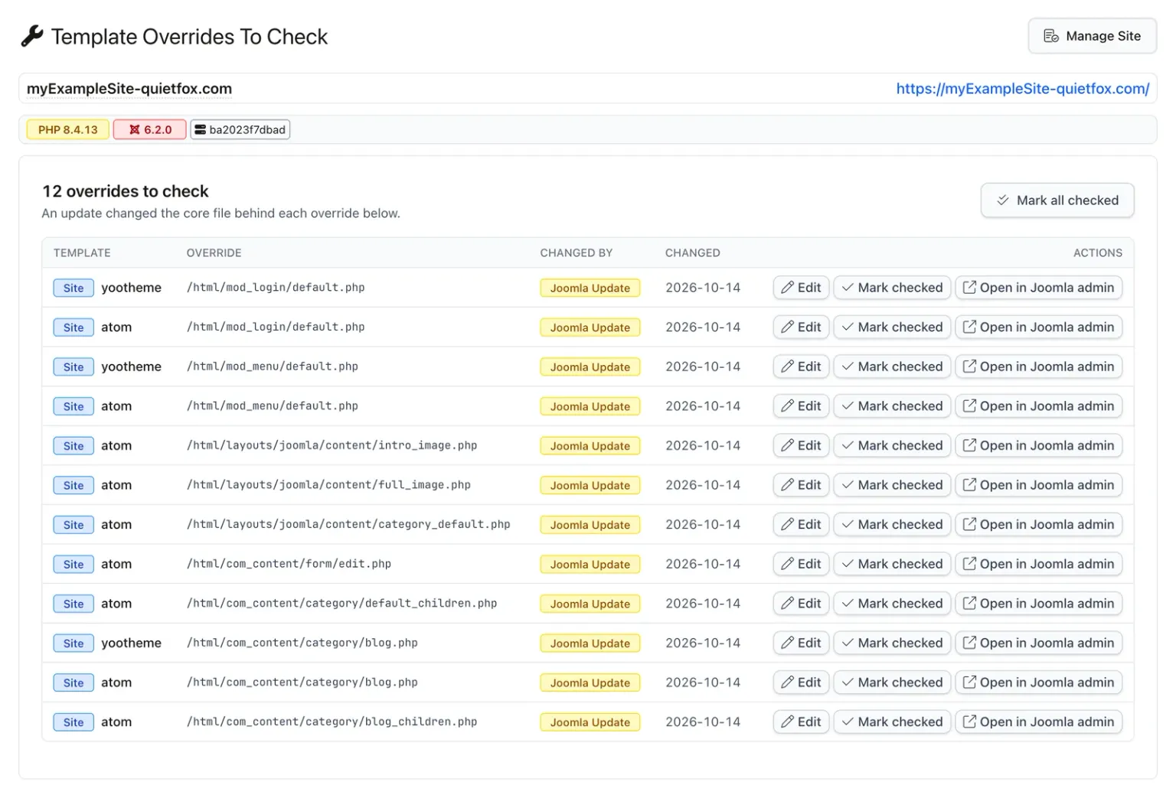The height and width of the screenshot is (785, 1176).
Task: Edit yootheme mod_login/default.php override
Action: (x=801, y=288)
